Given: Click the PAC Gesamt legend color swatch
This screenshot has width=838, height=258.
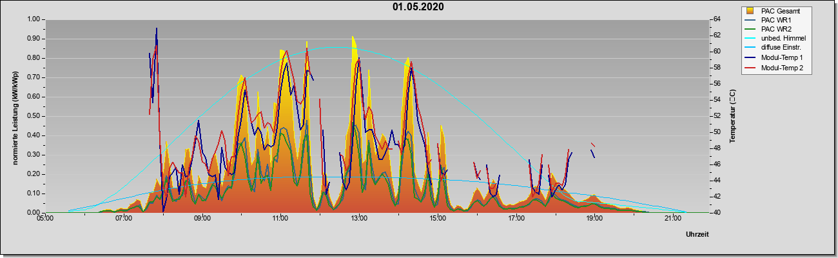Looking at the screenshot, I should point(750,11).
